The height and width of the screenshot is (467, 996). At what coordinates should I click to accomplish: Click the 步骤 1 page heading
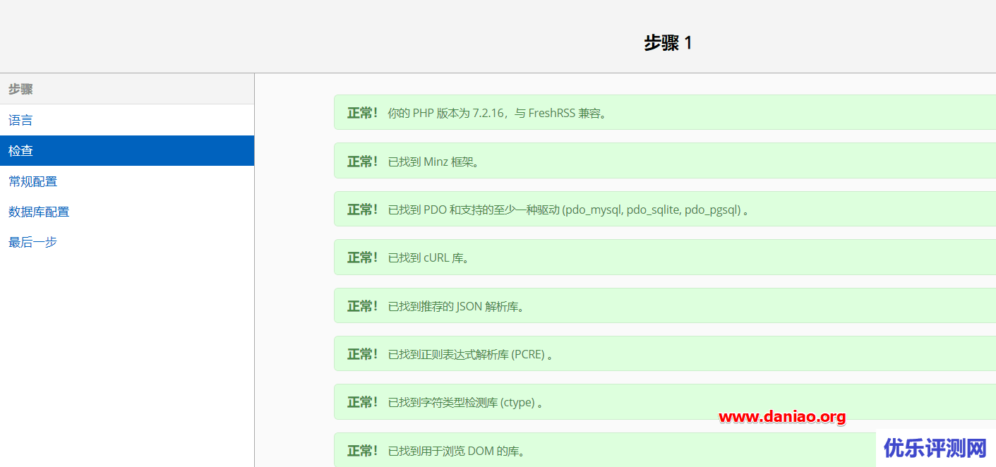point(668,43)
